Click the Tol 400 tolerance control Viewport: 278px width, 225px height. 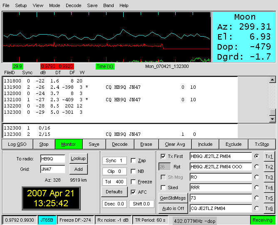[x=114, y=182]
